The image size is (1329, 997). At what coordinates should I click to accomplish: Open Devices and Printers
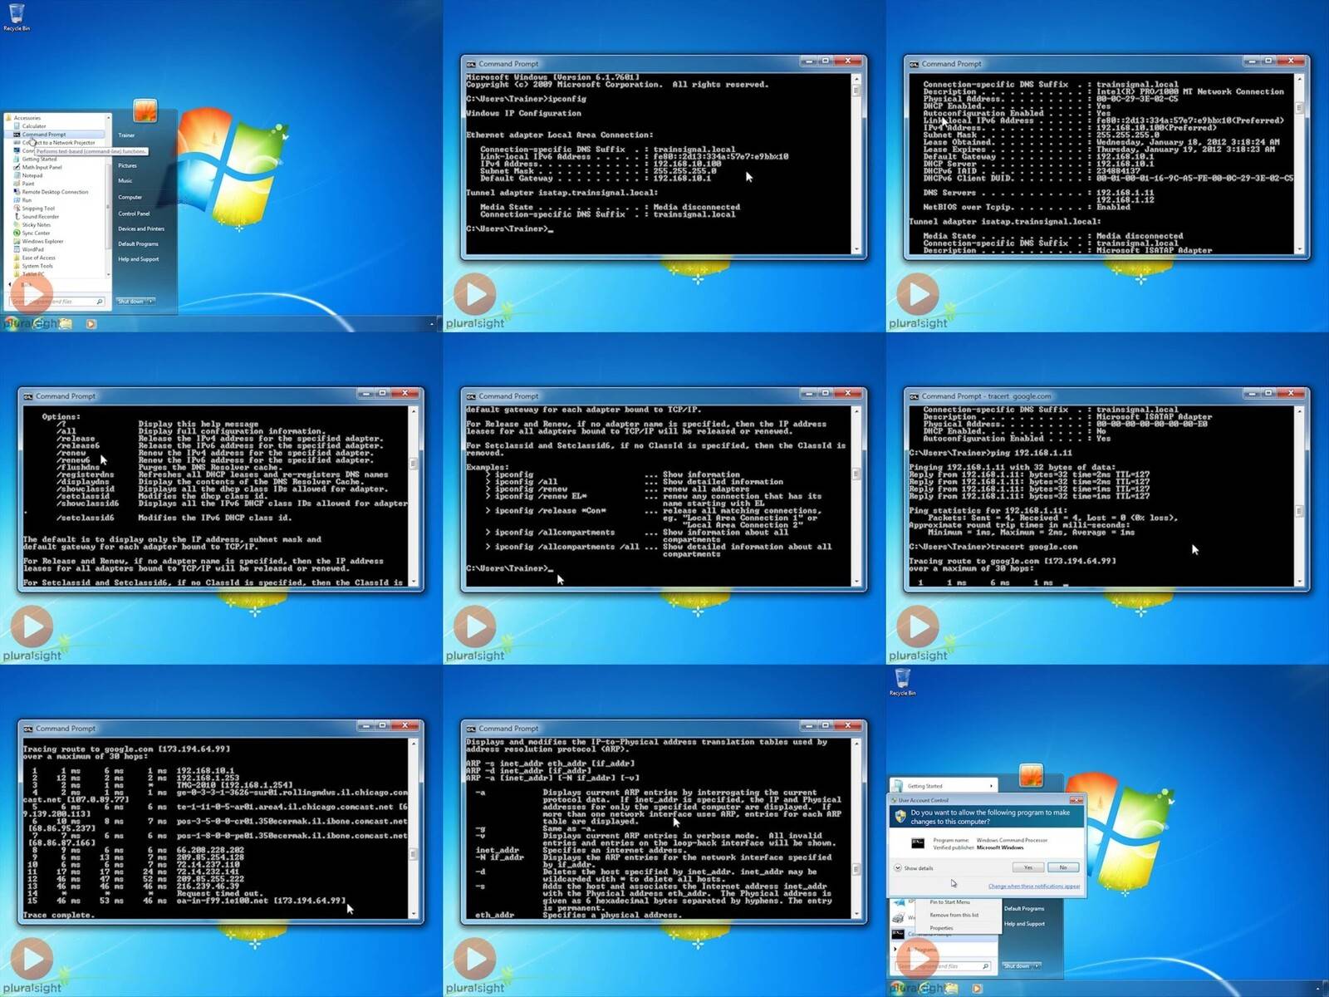[141, 228]
